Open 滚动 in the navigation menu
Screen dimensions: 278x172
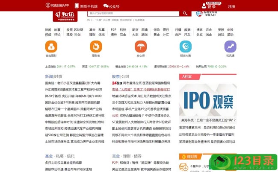(230, 35)
